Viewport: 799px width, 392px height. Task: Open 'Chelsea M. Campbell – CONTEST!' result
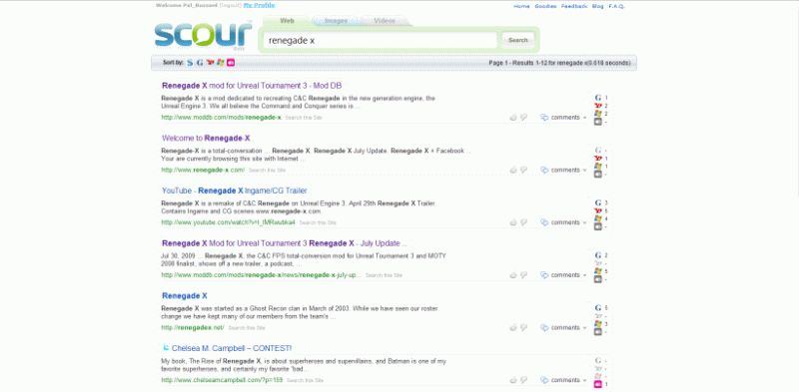pyautogui.click(x=232, y=349)
